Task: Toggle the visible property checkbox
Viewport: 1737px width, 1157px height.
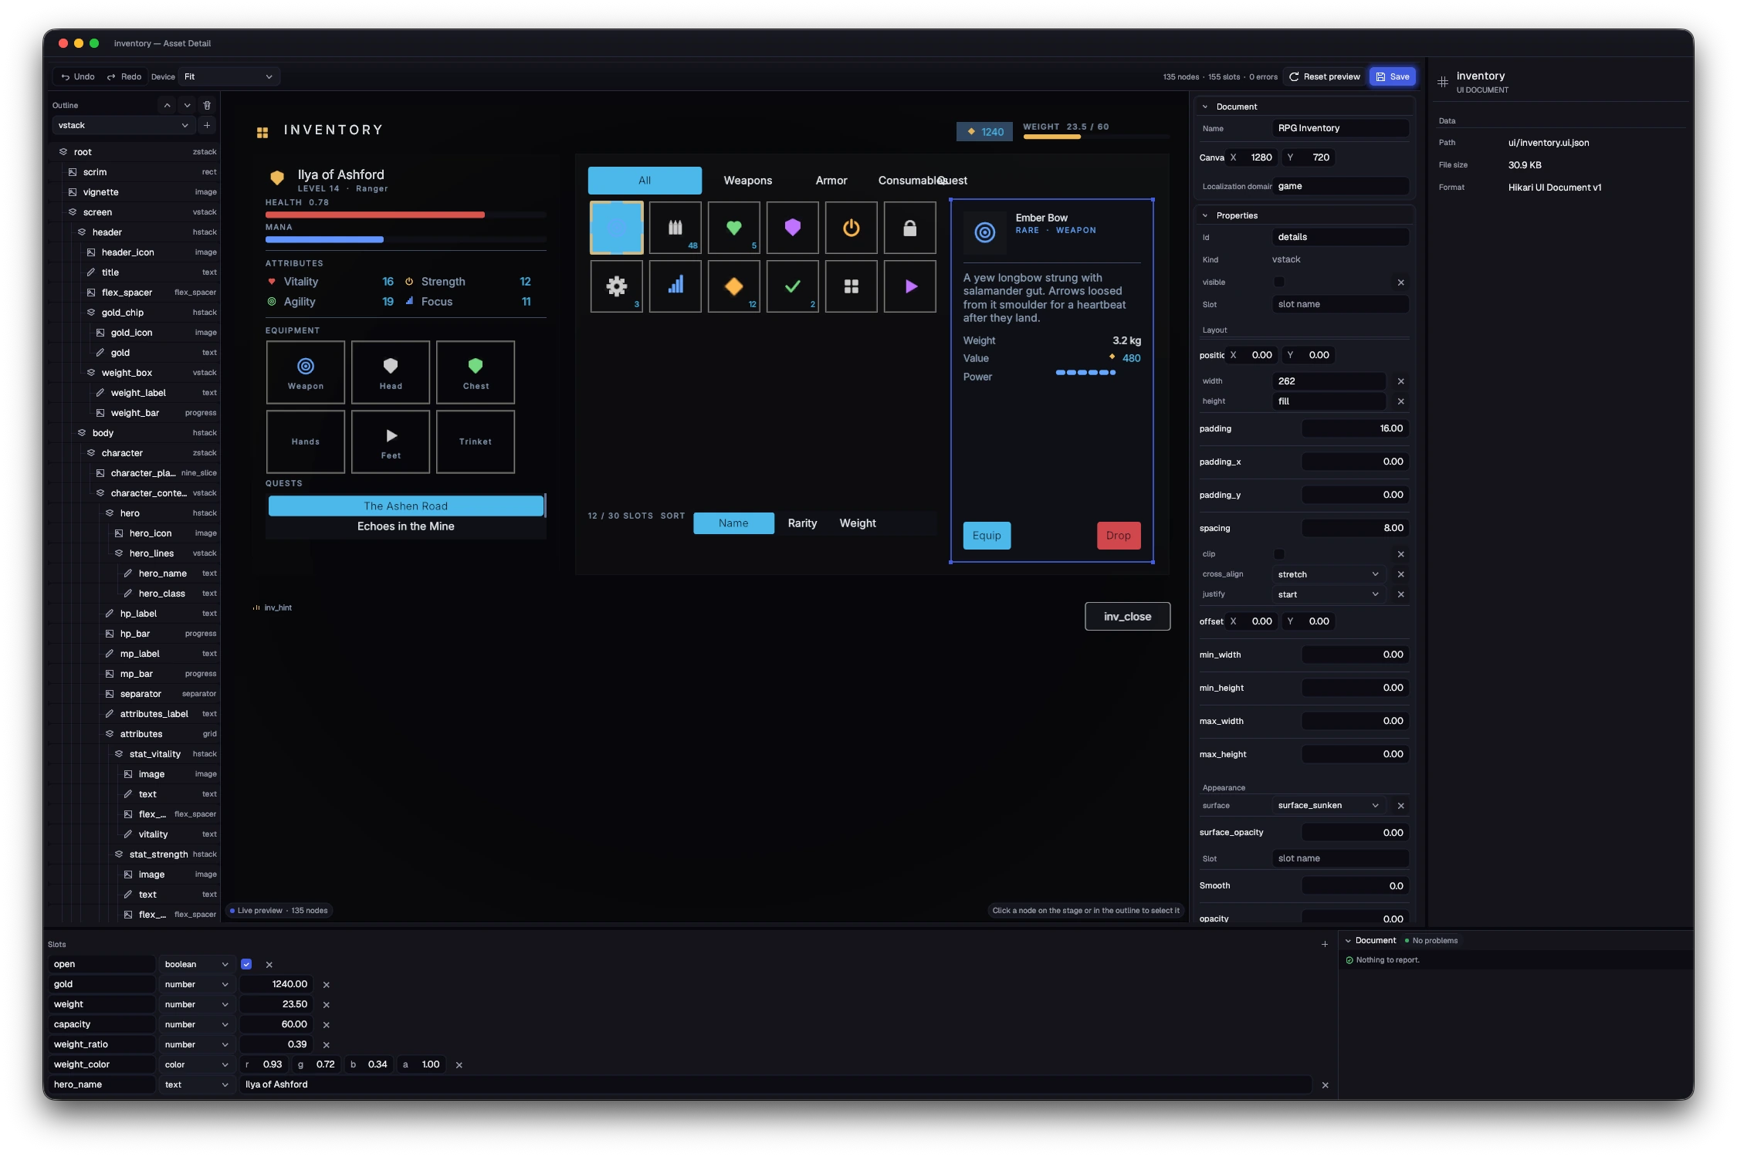Action: (1279, 282)
